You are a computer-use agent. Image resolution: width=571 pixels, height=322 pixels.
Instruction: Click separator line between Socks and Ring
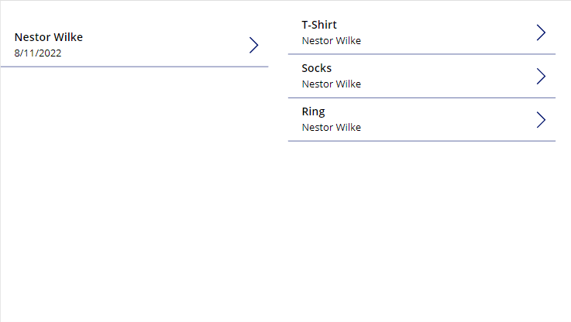[421, 98]
